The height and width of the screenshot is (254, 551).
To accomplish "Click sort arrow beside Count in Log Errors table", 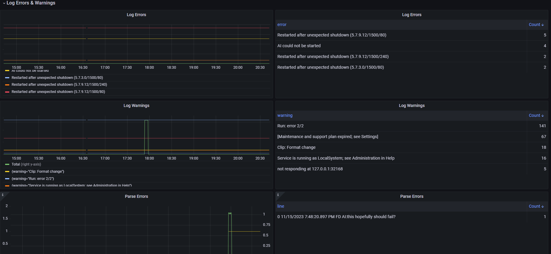I will [x=543, y=25].
